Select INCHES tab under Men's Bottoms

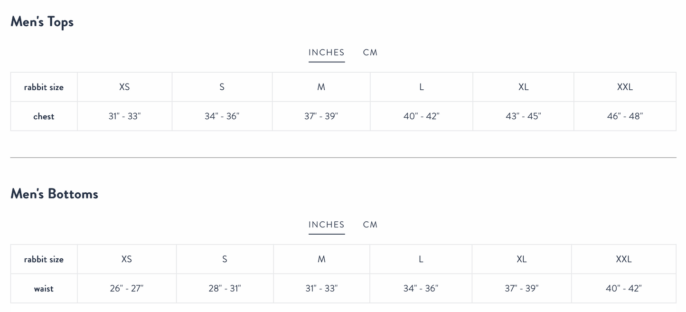point(326,225)
